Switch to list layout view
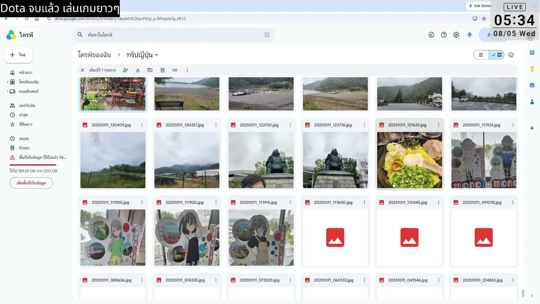The height and width of the screenshot is (304, 540). pyautogui.click(x=481, y=55)
